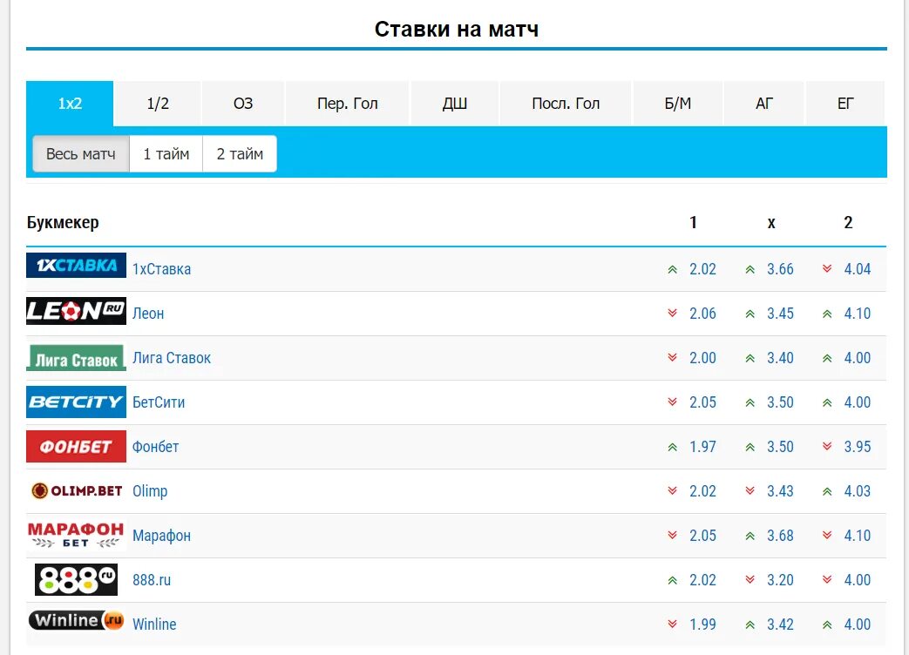The height and width of the screenshot is (655, 909).
Task: Select the 1 тайм period option
Action: [166, 154]
